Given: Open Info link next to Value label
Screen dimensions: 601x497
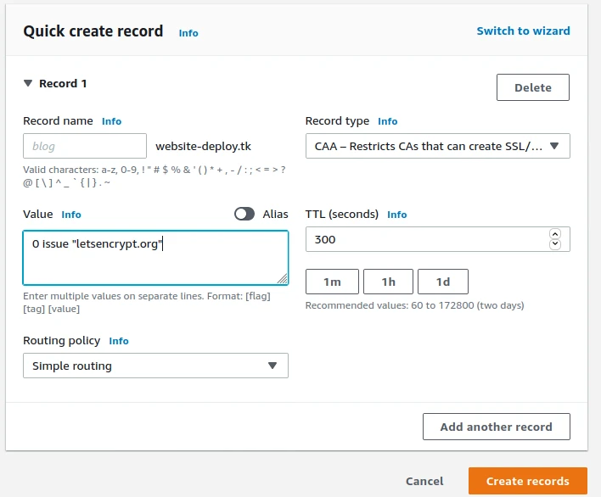Looking at the screenshot, I should (x=71, y=215).
